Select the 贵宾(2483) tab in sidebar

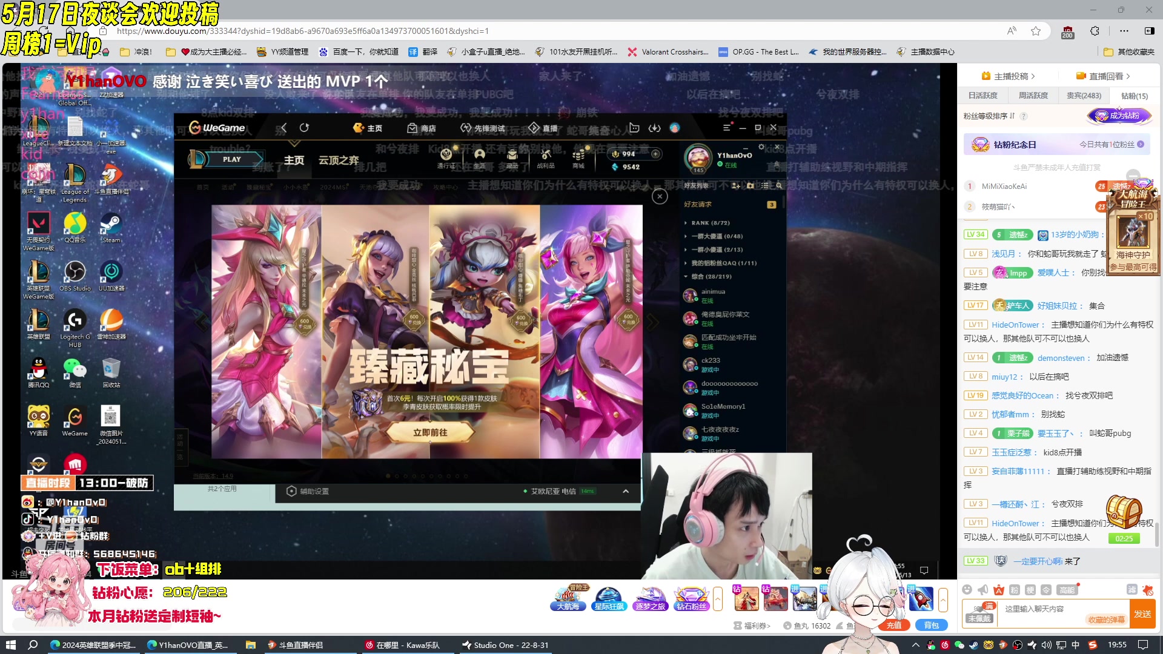[x=1084, y=96]
